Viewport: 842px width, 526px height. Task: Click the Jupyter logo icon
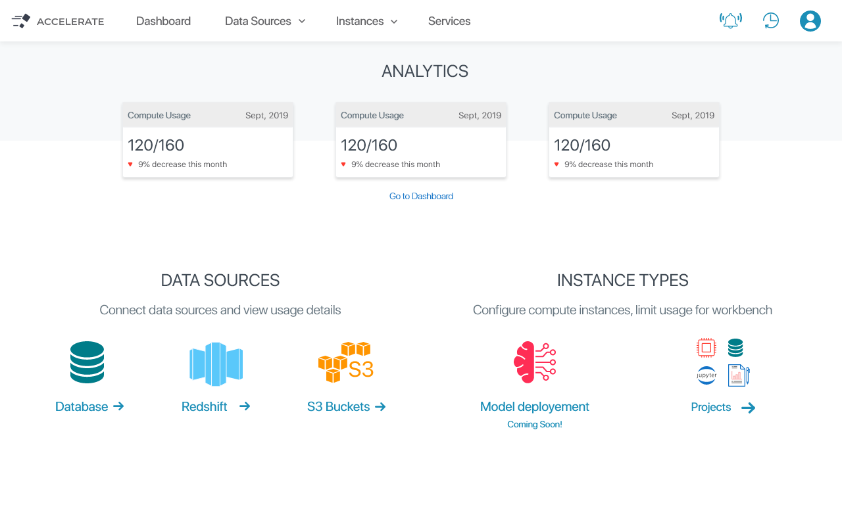706,375
